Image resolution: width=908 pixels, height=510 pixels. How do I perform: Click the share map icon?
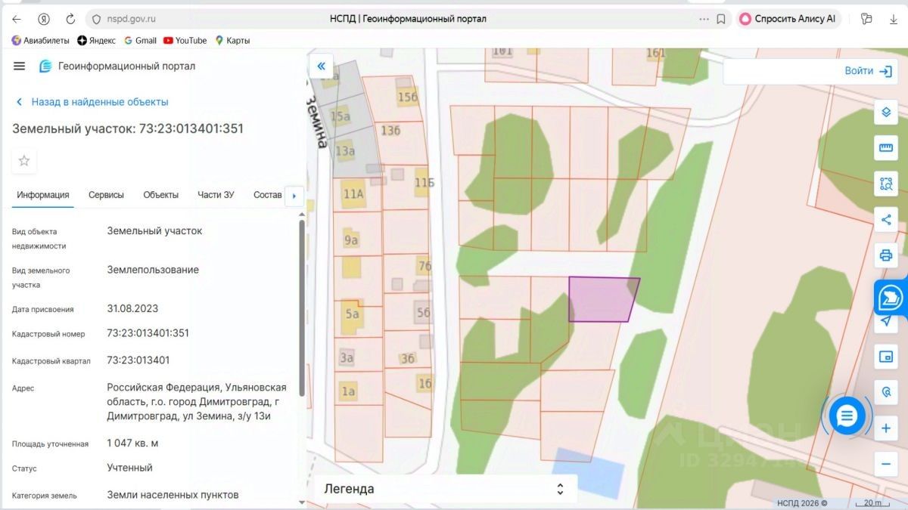886,219
